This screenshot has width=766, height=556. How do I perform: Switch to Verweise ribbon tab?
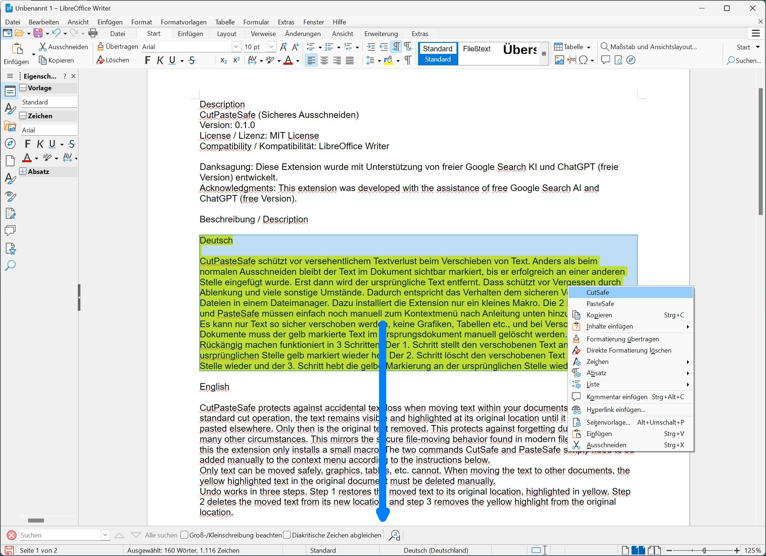pyautogui.click(x=263, y=33)
